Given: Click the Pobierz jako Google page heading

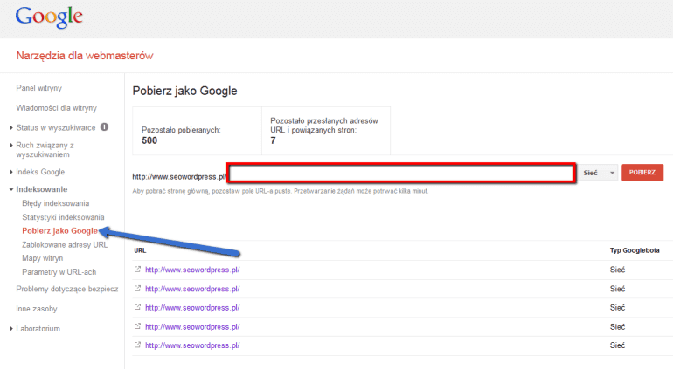Looking at the screenshot, I should pos(184,91).
